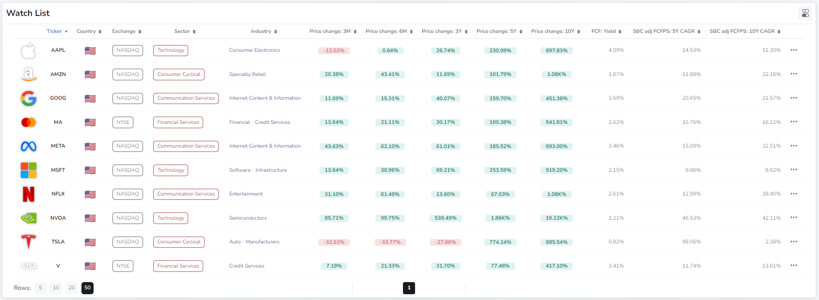Viewport: 819px width, 300px height.
Task: Sort the table by Country column
Action: pos(89,31)
